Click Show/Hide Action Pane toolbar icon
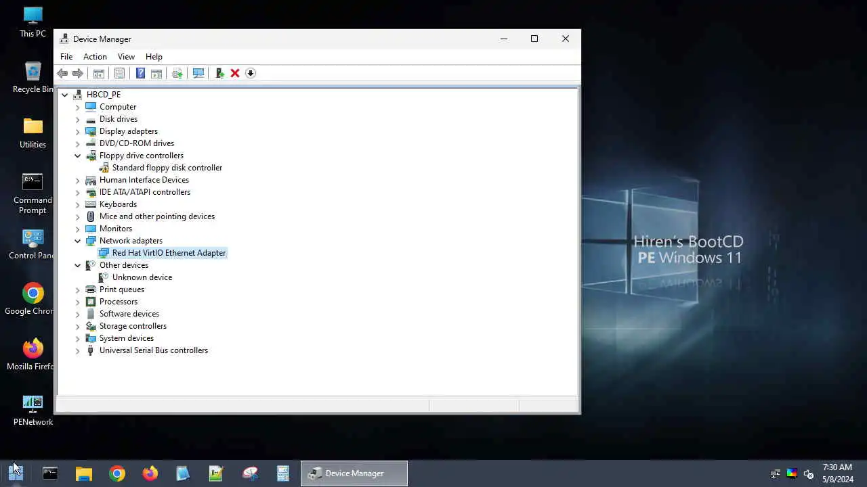Viewport: 867px width, 487px height. 156,73
